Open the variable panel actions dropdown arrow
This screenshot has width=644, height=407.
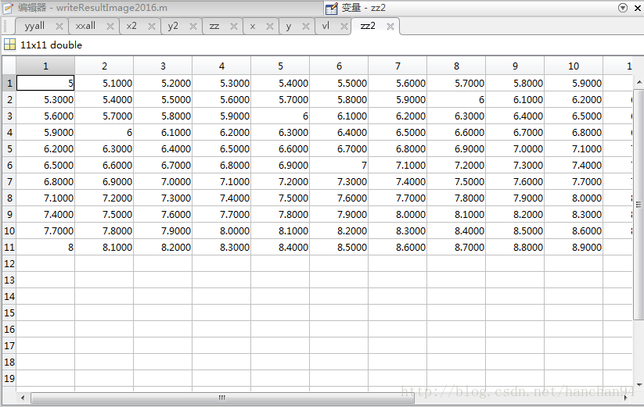pos(623,8)
